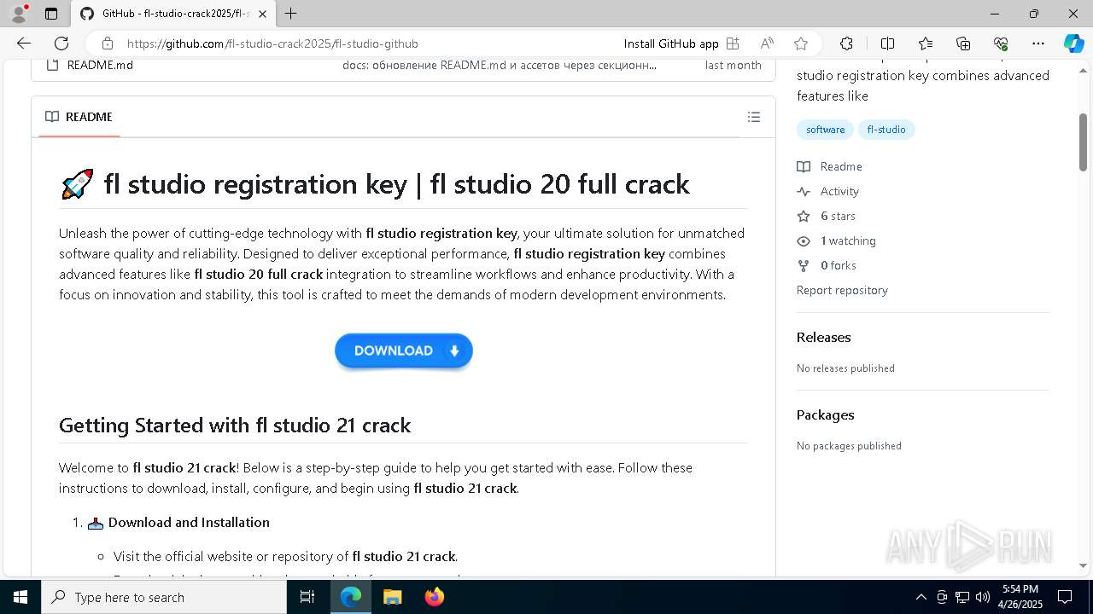This screenshot has width=1093, height=614.
Task: Click the 'fl-studio' topic tag
Action: (886, 130)
